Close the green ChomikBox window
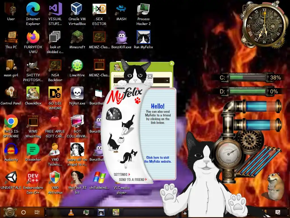This screenshot has width=290, height=218. pyautogui.click(x=172, y=63)
